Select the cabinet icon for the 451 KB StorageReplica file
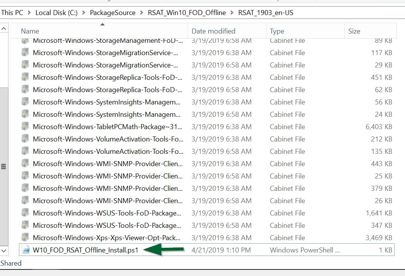 pos(25,77)
